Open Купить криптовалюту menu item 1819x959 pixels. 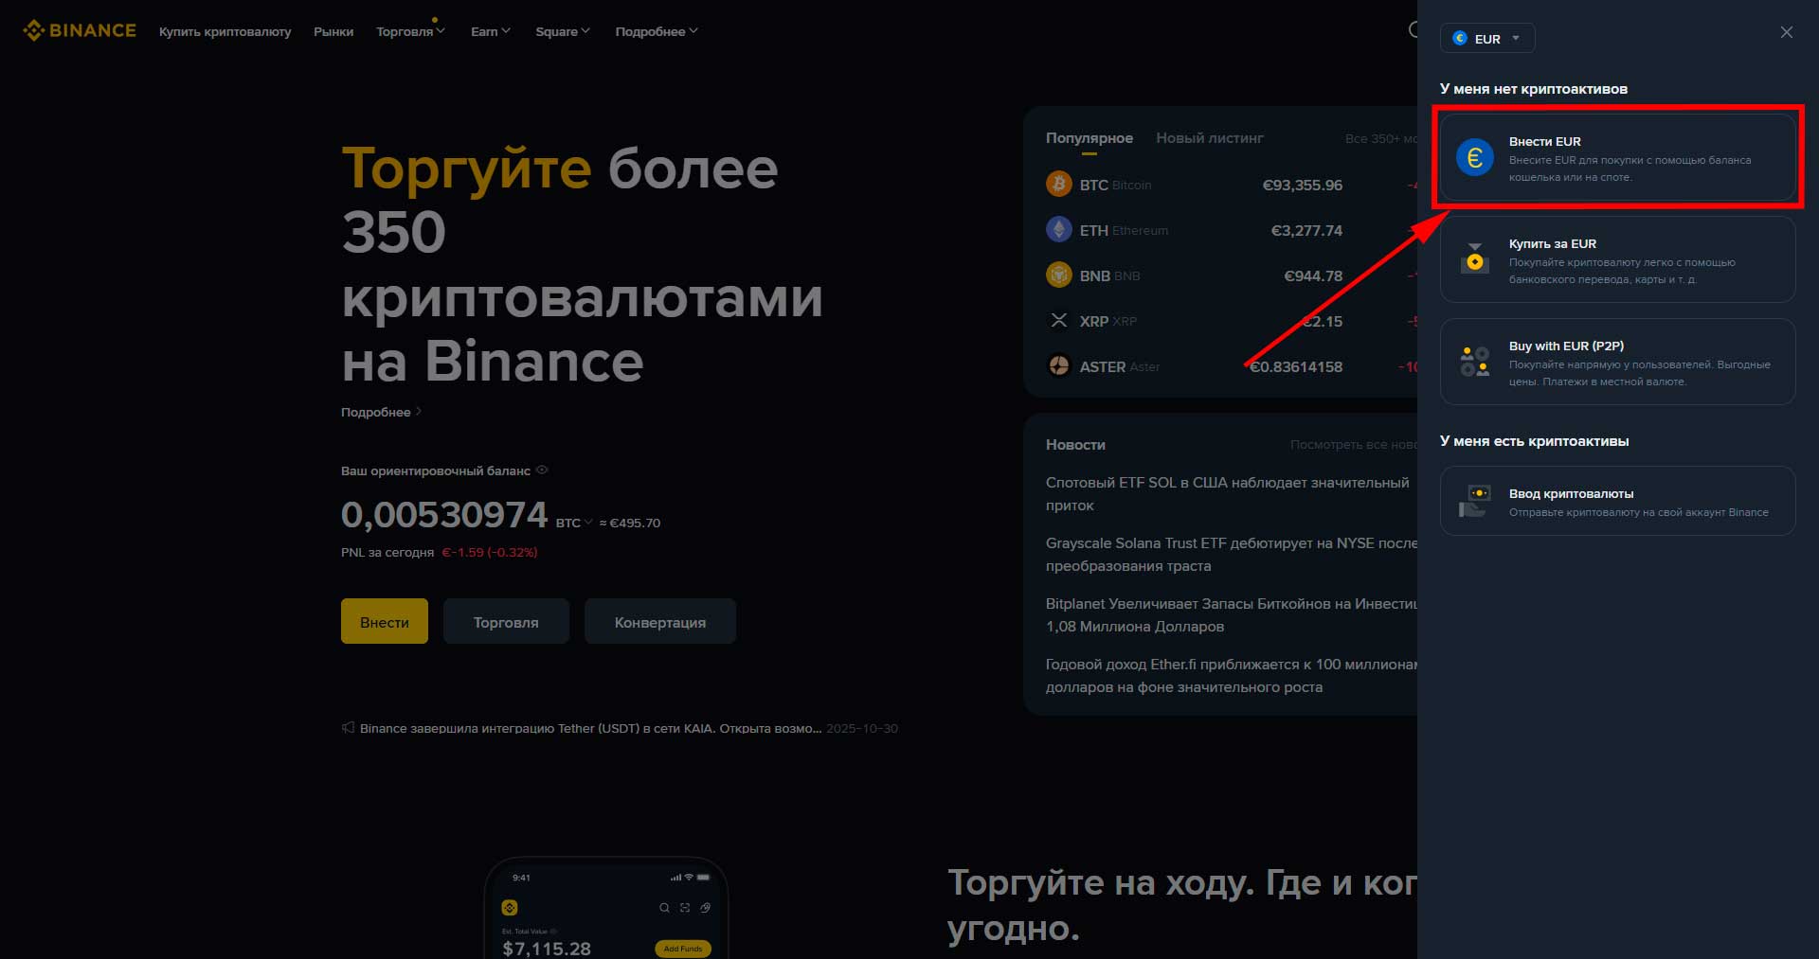click(x=225, y=31)
